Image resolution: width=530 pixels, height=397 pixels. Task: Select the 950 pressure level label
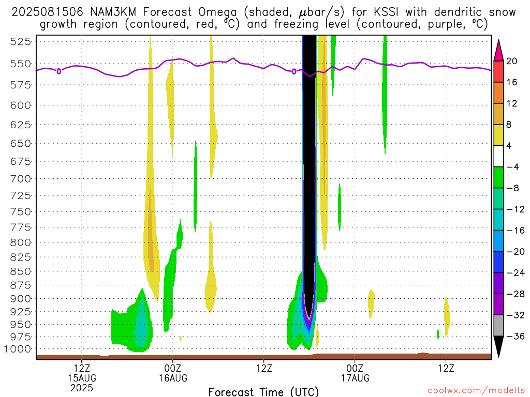pyautogui.click(x=20, y=325)
